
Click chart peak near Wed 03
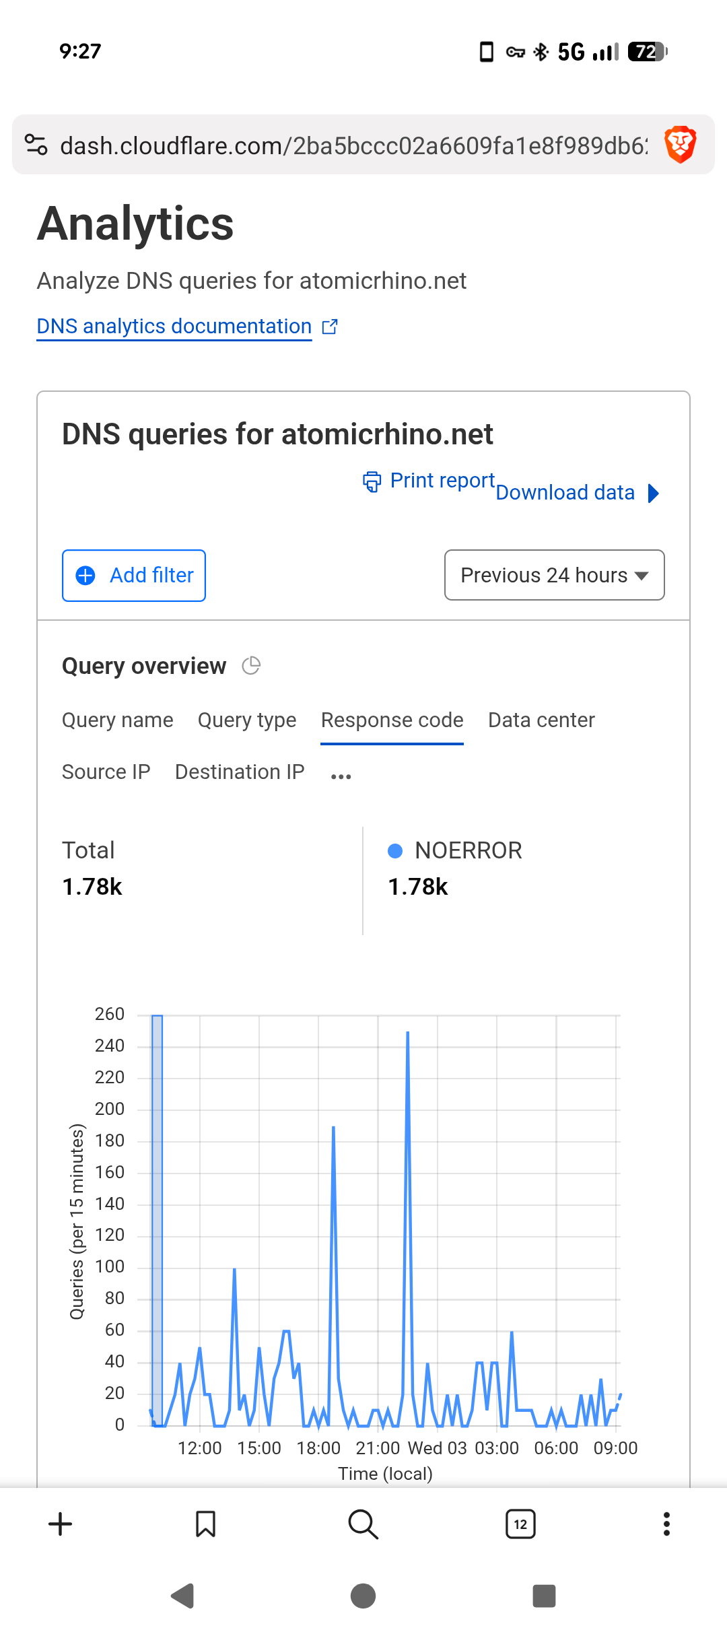[x=408, y=1033]
